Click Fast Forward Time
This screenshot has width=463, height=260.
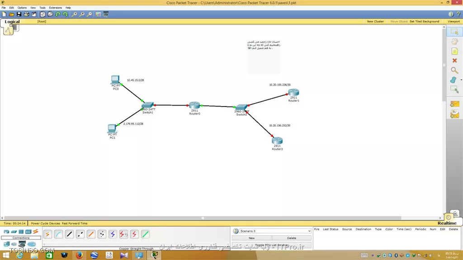coord(75,223)
